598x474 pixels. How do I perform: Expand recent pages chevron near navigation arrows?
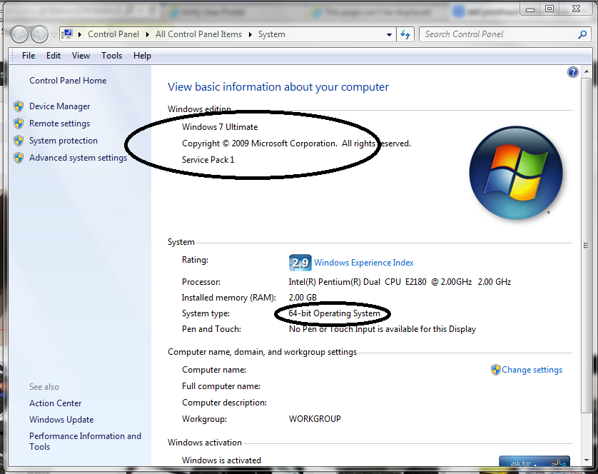[x=54, y=34]
